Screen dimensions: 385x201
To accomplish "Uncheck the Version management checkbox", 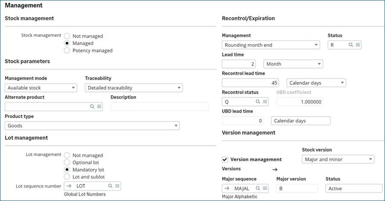I will [225, 159].
